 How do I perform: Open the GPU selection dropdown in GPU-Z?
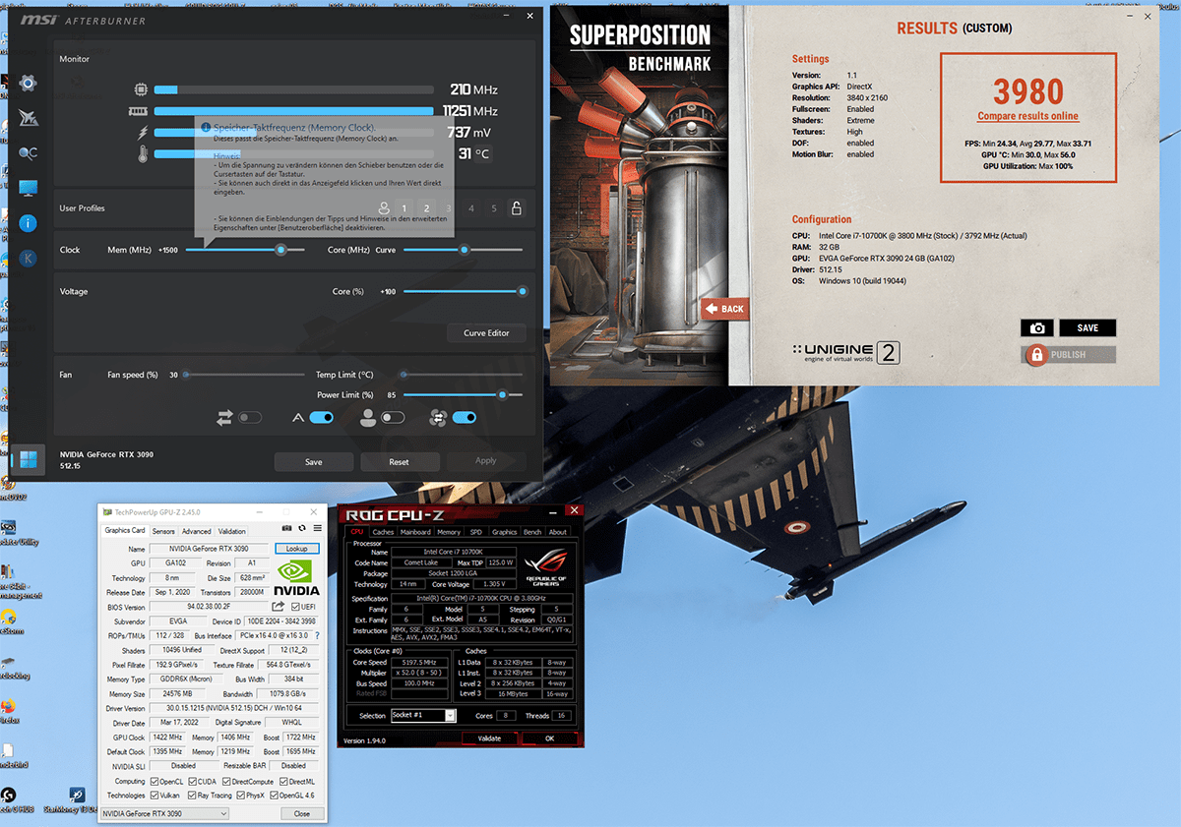(x=165, y=813)
